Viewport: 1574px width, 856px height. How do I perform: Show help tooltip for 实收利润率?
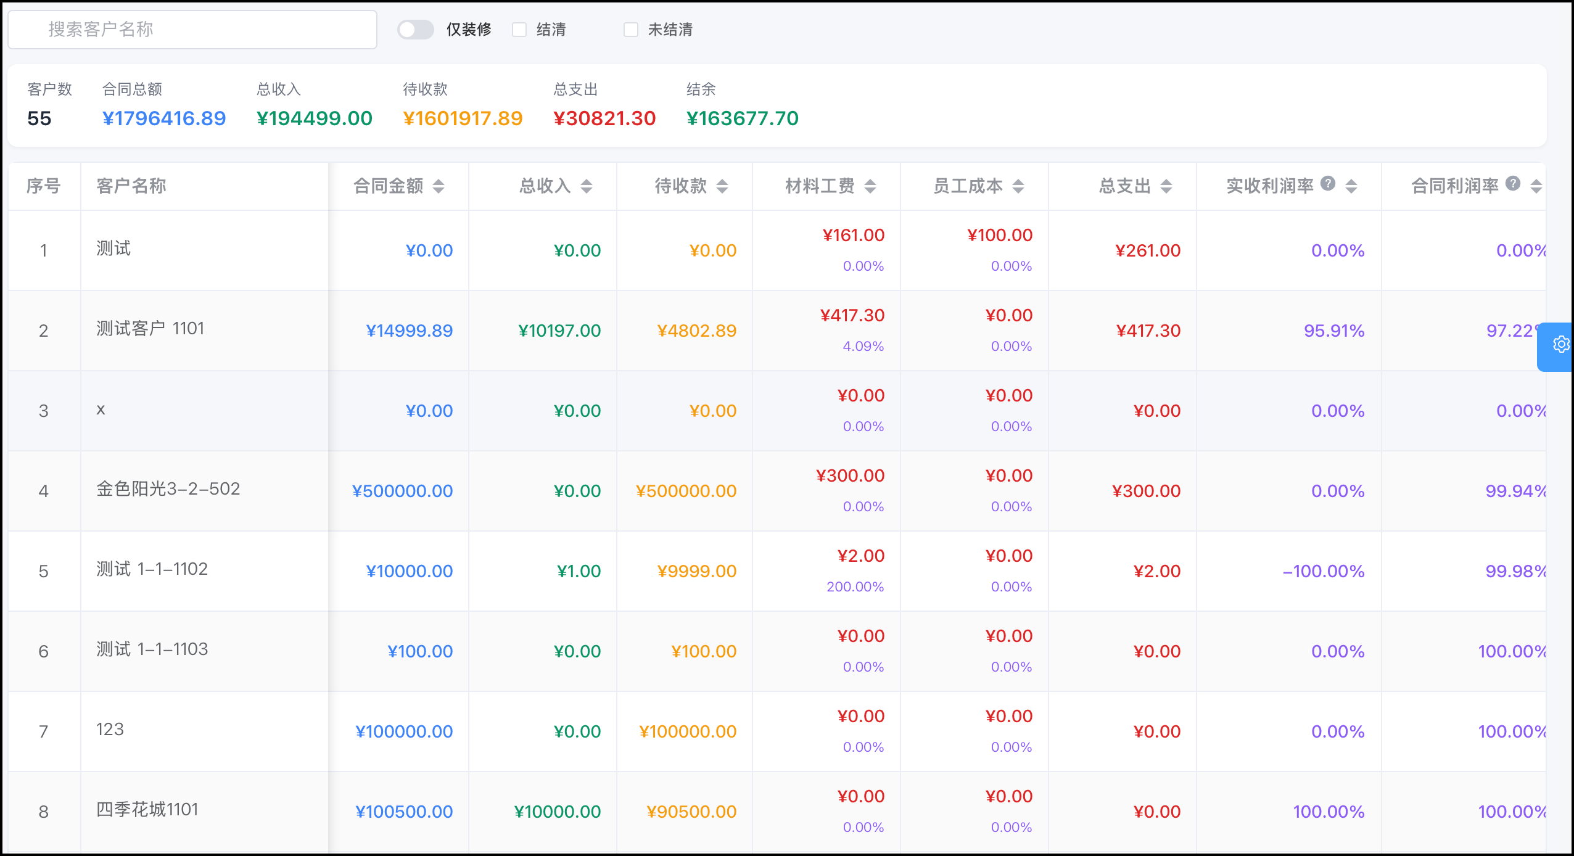[1328, 183]
